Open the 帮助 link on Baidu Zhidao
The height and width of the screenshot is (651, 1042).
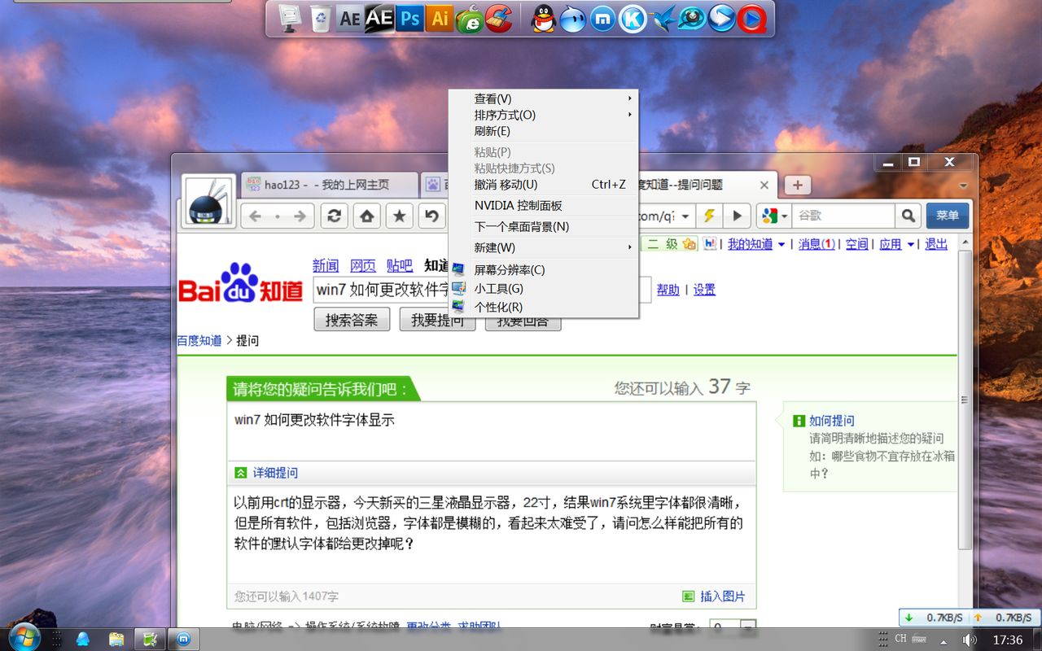pyautogui.click(x=668, y=290)
